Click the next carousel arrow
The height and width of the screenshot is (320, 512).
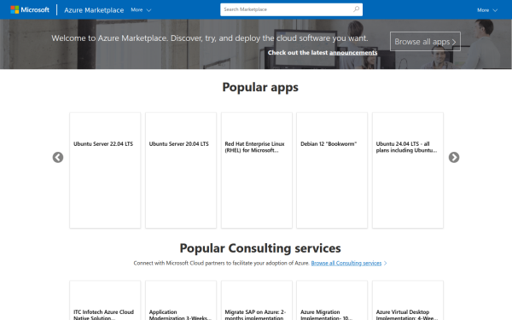pos(454,157)
